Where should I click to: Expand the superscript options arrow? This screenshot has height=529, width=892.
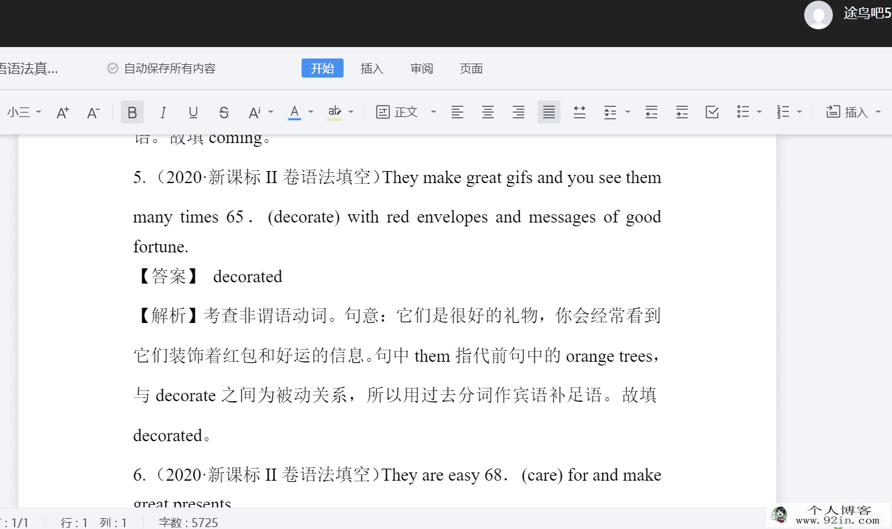pyautogui.click(x=270, y=112)
